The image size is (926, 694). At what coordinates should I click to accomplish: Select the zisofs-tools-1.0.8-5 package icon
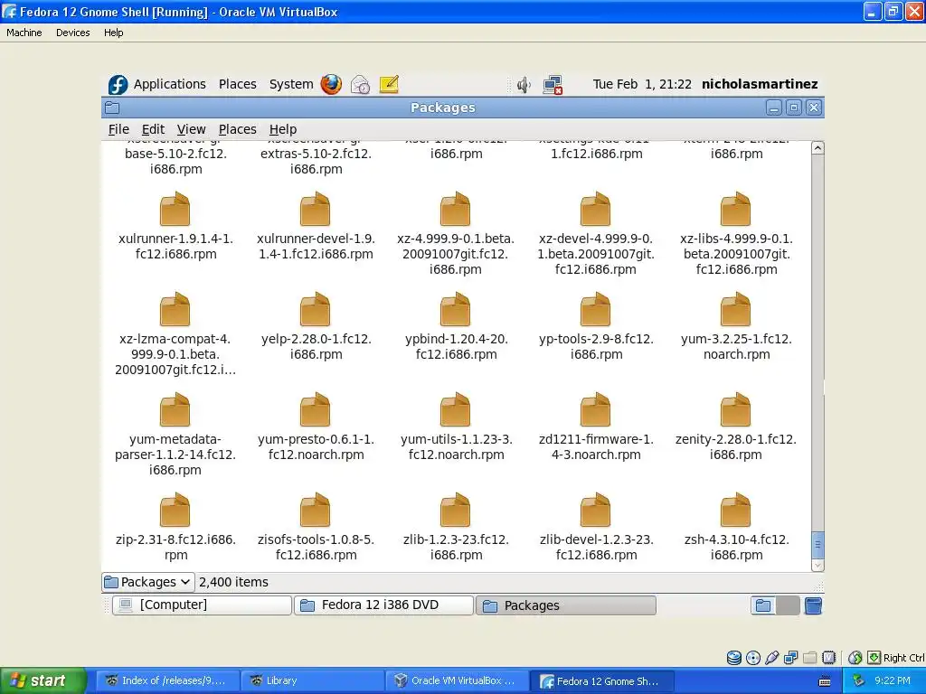316,510
